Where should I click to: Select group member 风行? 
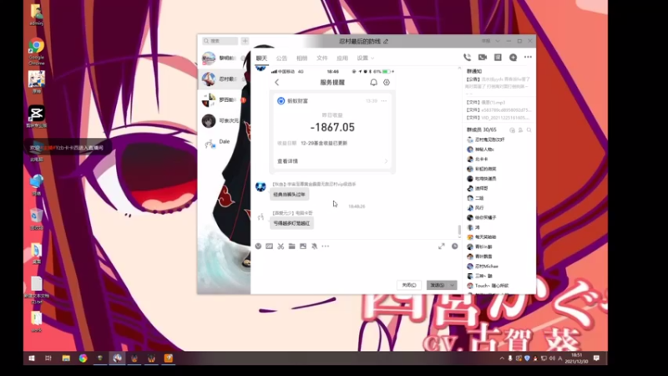(479, 208)
